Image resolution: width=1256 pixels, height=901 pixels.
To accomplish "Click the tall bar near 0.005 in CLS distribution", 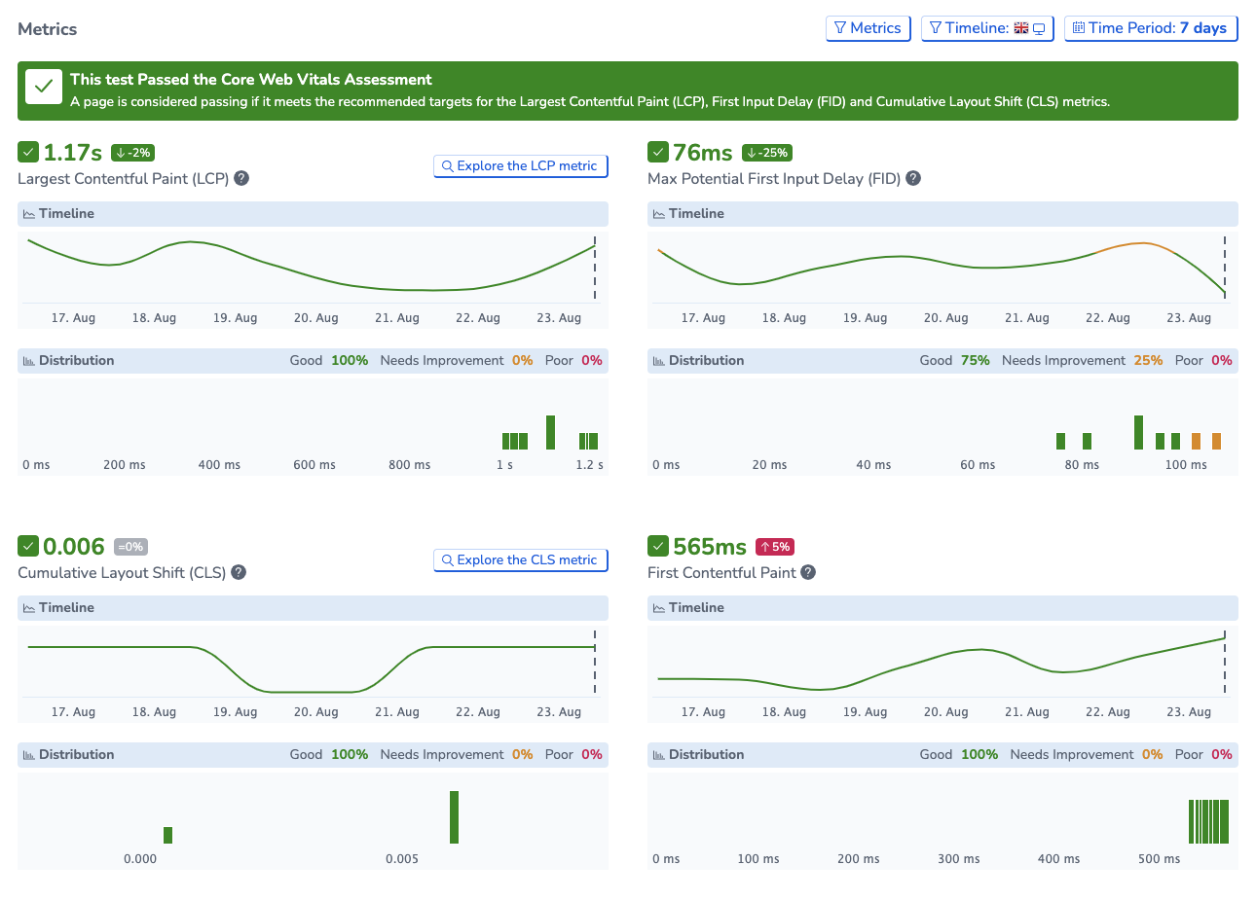I will (x=454, y=817).
